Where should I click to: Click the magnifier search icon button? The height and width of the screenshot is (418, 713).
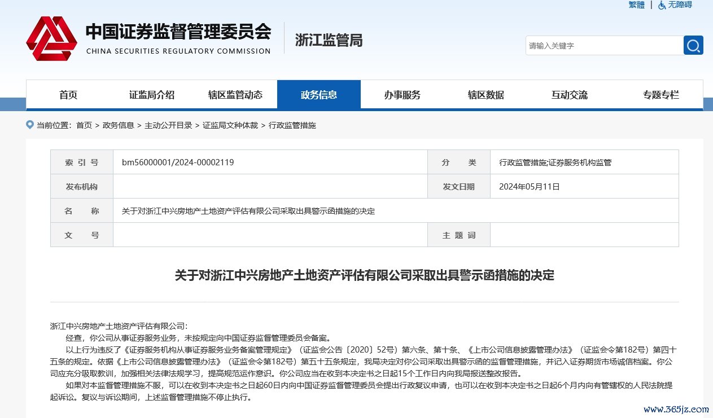[x=693, y=45]
